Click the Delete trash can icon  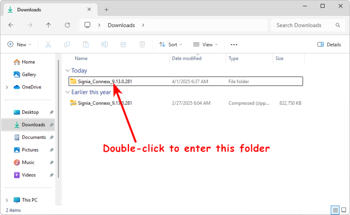[x=142, y=44]
